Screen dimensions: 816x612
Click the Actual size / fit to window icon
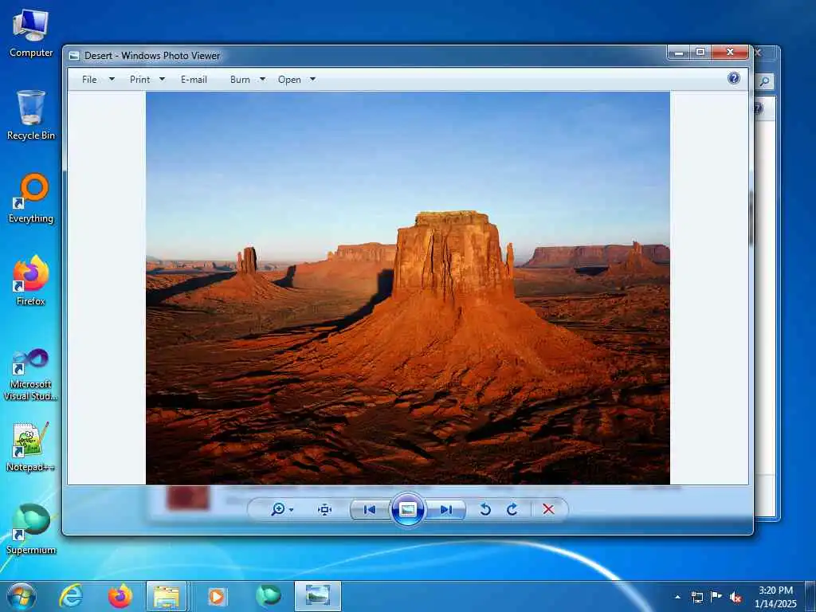click(325, 509)
